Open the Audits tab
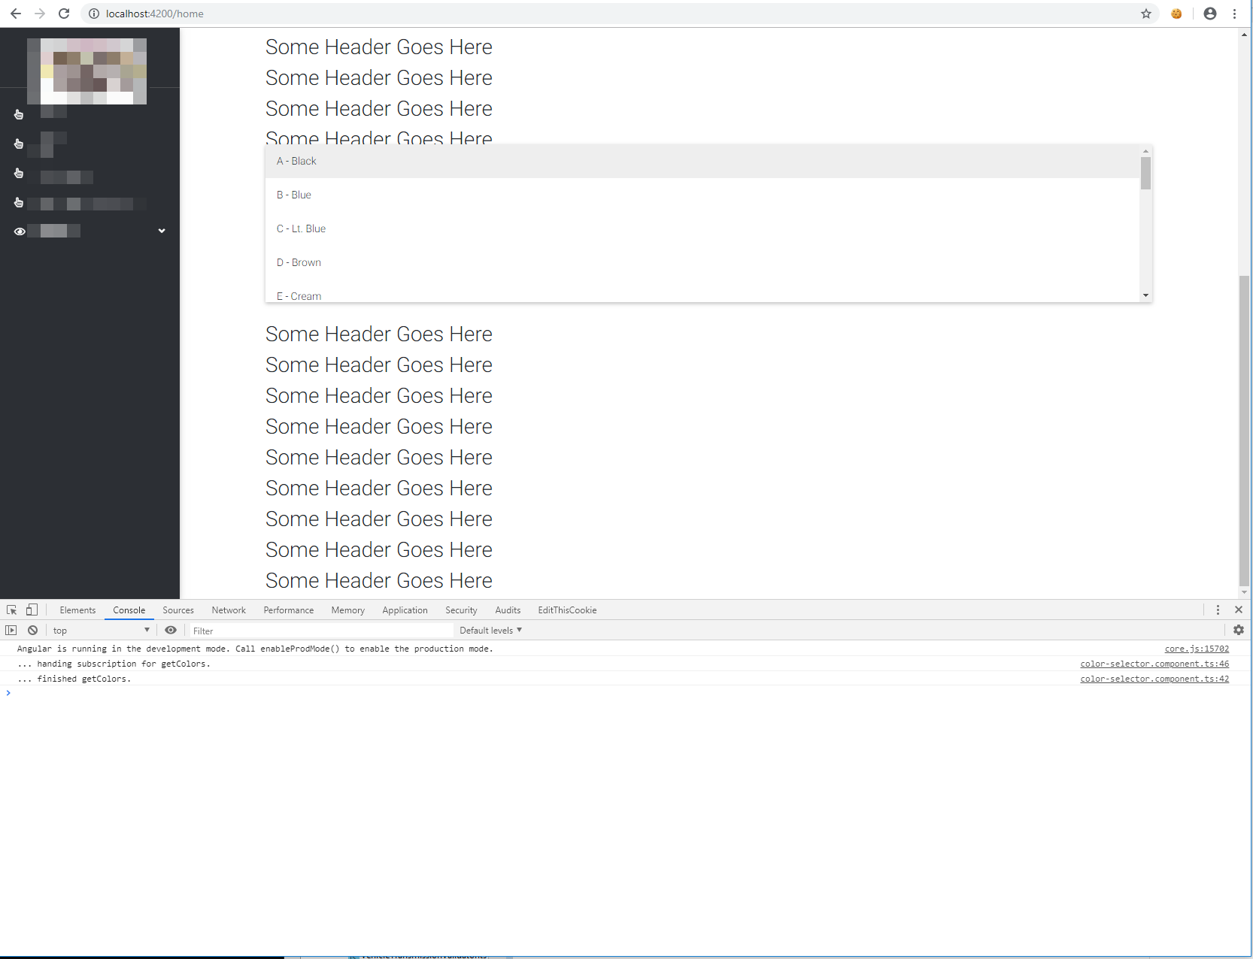Screen dimensions: 1253x959 508,610
